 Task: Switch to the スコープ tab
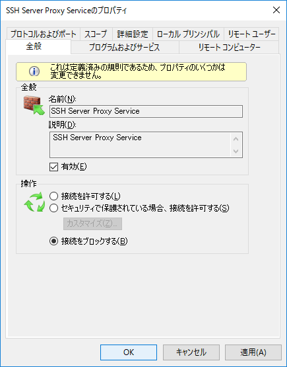tap(96, 34)
